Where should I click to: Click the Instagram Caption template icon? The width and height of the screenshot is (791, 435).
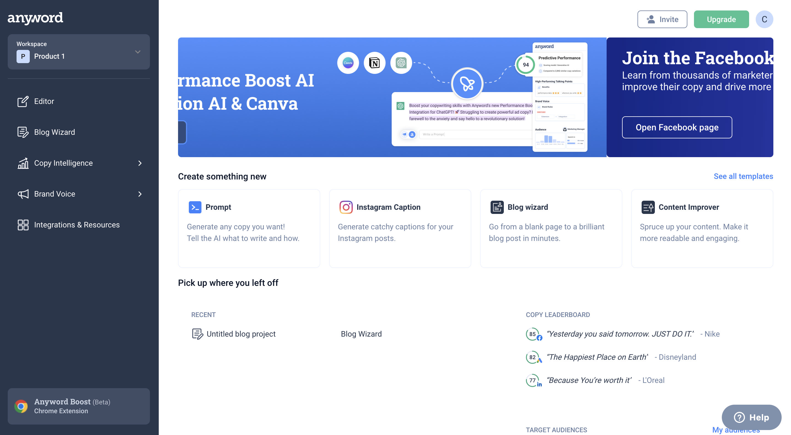pyautogui.click(x=346, y=207)
